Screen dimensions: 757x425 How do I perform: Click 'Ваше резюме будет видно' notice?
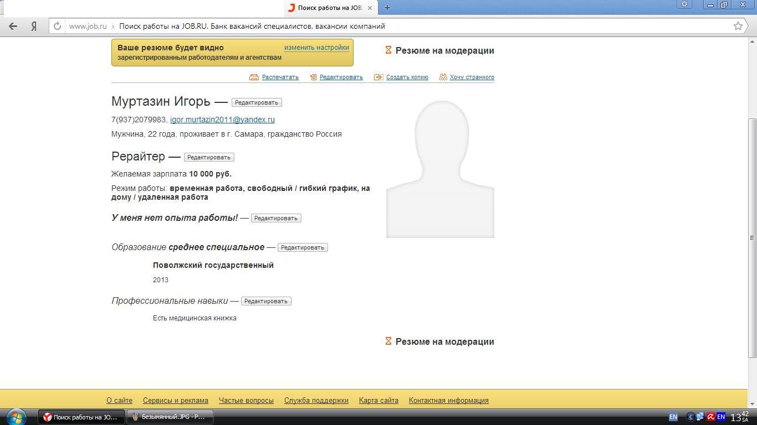pos(171,48)
